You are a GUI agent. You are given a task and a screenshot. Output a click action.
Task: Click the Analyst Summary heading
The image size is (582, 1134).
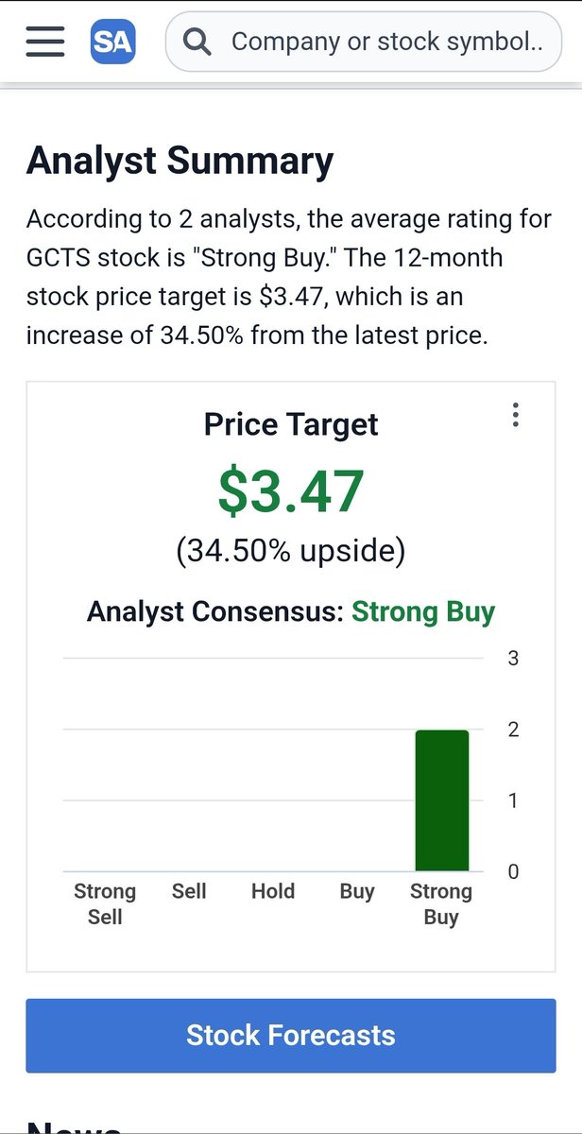pos(180,162)
